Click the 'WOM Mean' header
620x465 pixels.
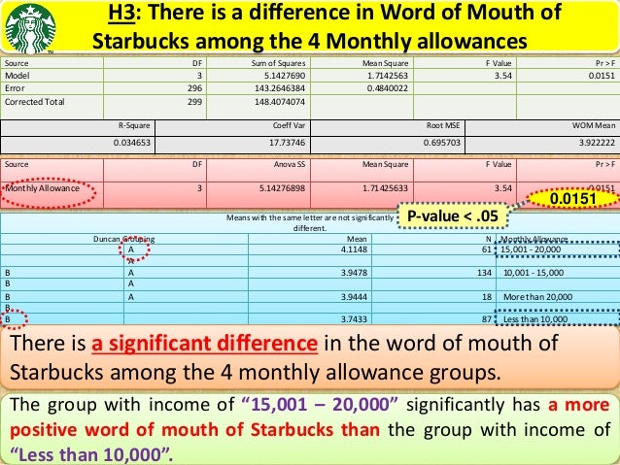coord(594,125)
